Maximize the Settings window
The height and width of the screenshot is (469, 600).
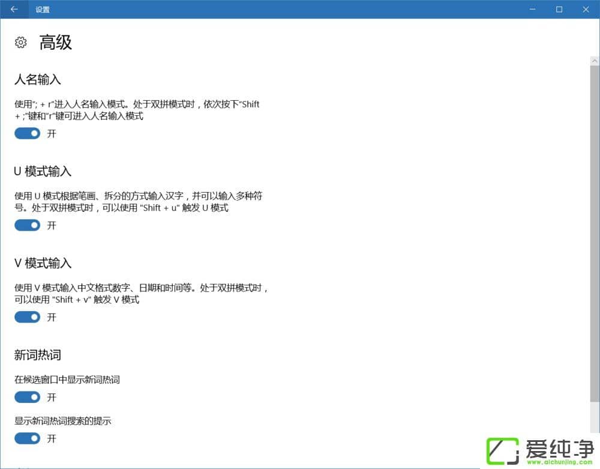tap(559, 9)
